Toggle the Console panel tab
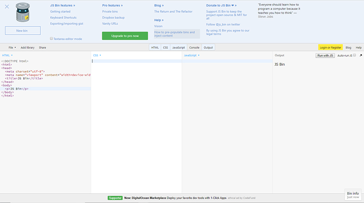Screen dimensions: 364x203 pos(194,47)
